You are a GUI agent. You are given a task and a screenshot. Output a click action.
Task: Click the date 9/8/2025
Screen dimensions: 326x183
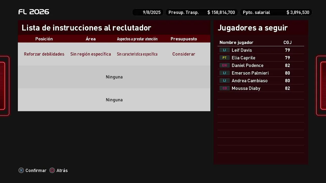152,12
